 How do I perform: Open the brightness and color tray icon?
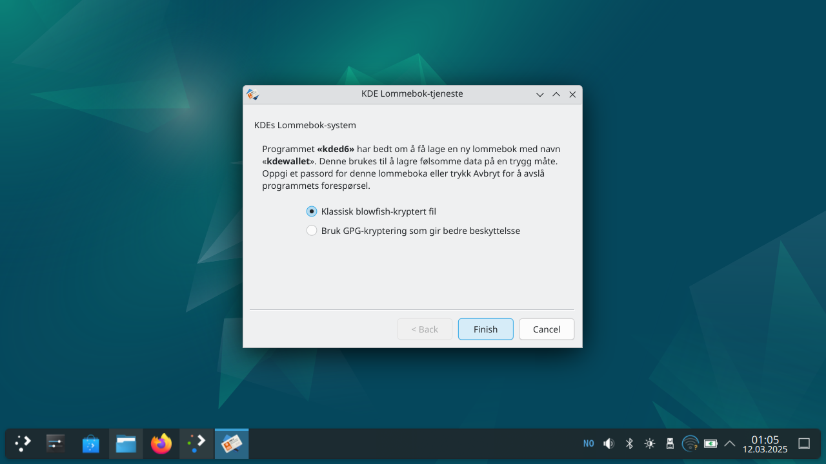(649, 443)
